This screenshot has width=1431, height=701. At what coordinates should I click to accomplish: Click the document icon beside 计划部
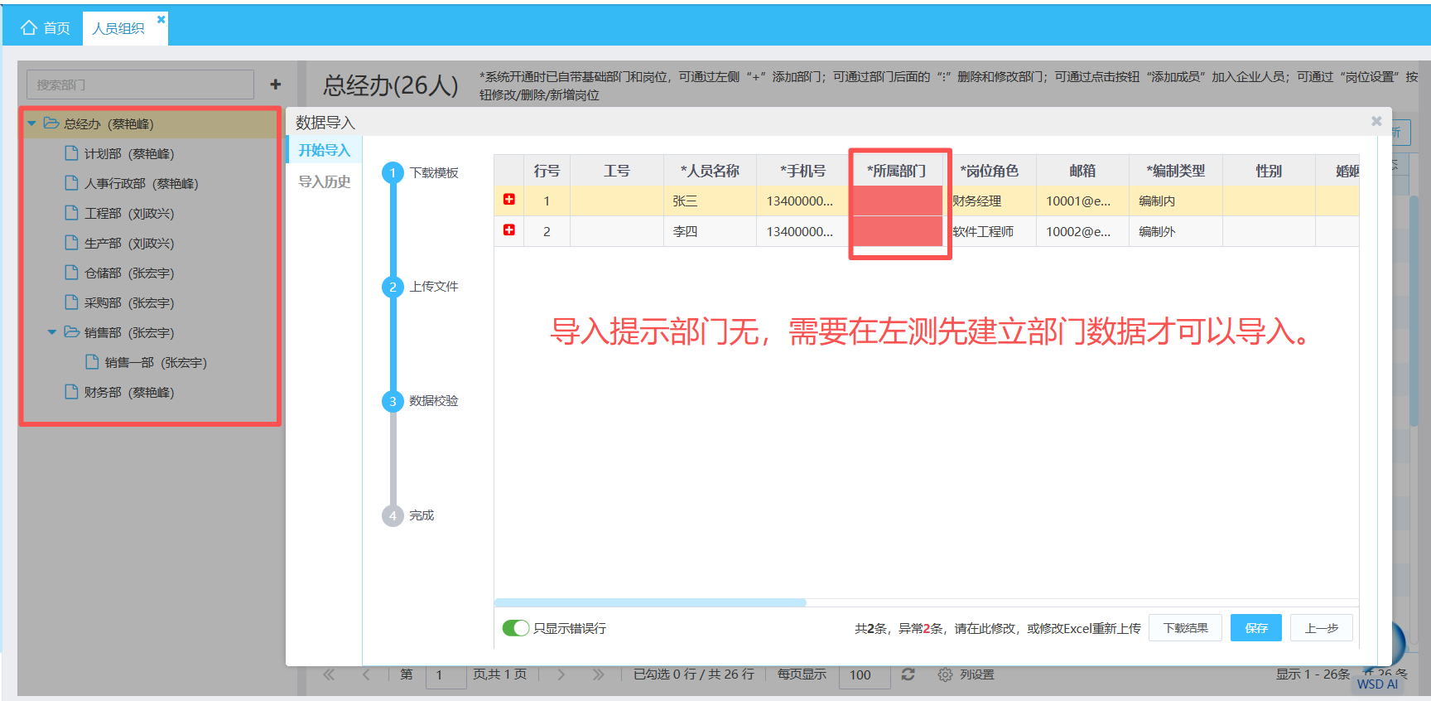coord(72,153)
